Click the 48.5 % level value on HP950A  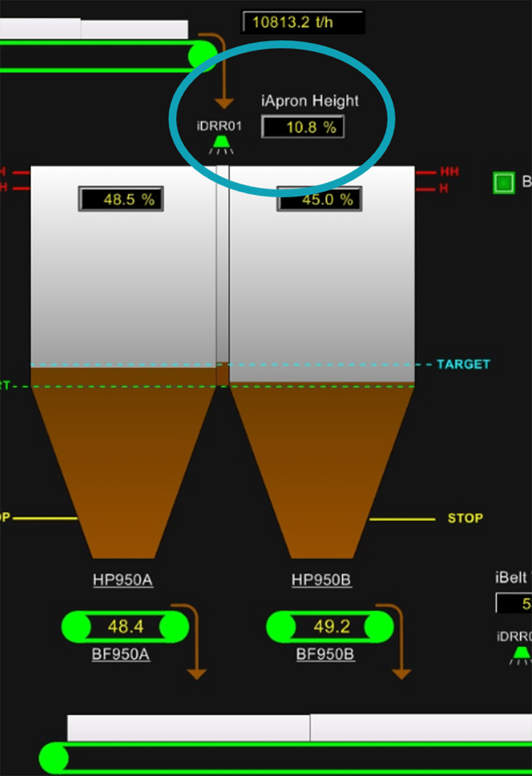pos(121,200)
